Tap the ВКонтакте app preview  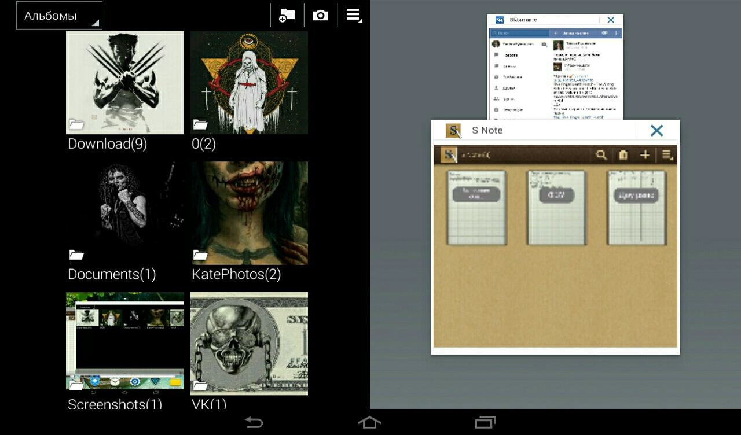(555, 73)
